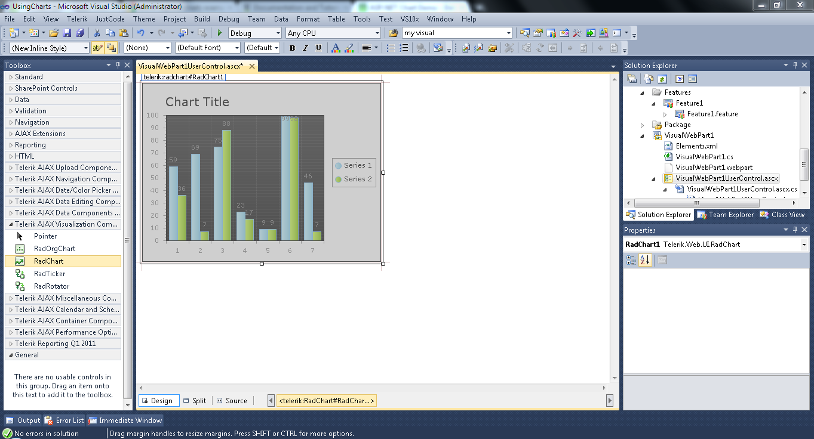Open the Format menu

308,19
